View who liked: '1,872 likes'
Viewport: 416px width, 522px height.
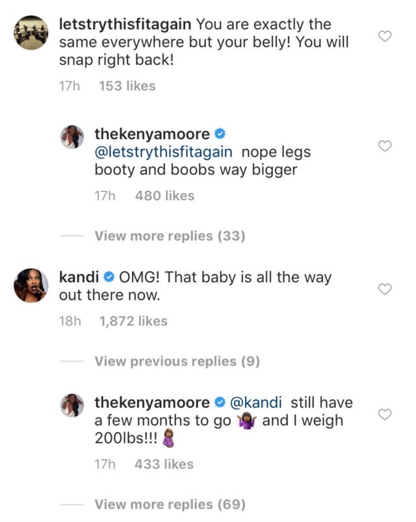point(133,321)
